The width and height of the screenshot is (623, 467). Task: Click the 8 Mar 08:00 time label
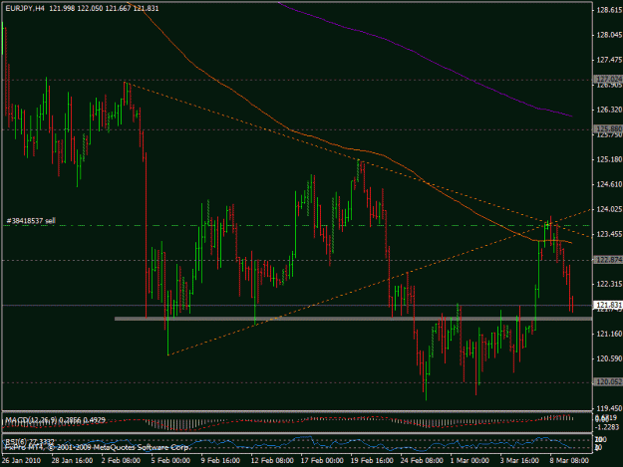click(x=569, y=460)
